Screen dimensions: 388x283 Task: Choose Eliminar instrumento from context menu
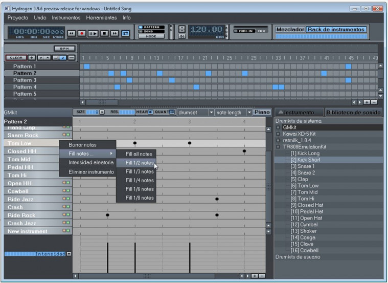click(87, 172)
